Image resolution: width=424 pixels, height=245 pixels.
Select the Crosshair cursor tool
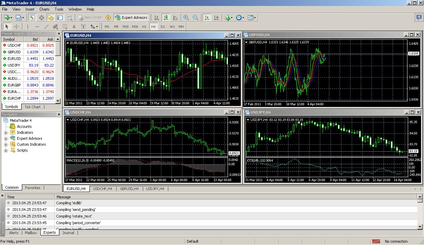(16, 26)
